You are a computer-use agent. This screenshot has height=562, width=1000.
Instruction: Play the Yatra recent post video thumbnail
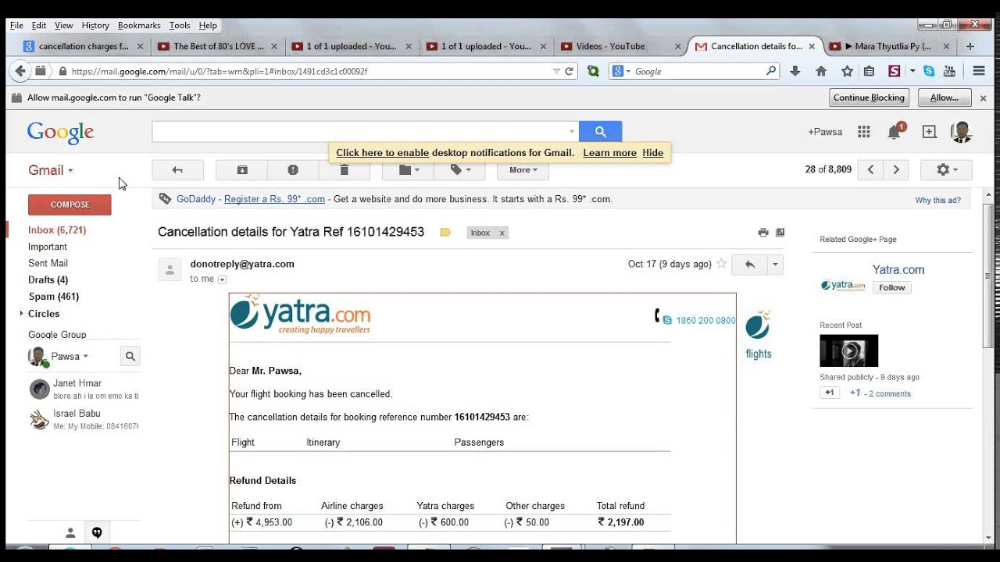pos(848,350)
